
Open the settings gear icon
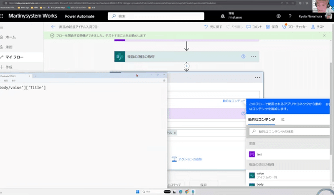[x=278, y=16]
